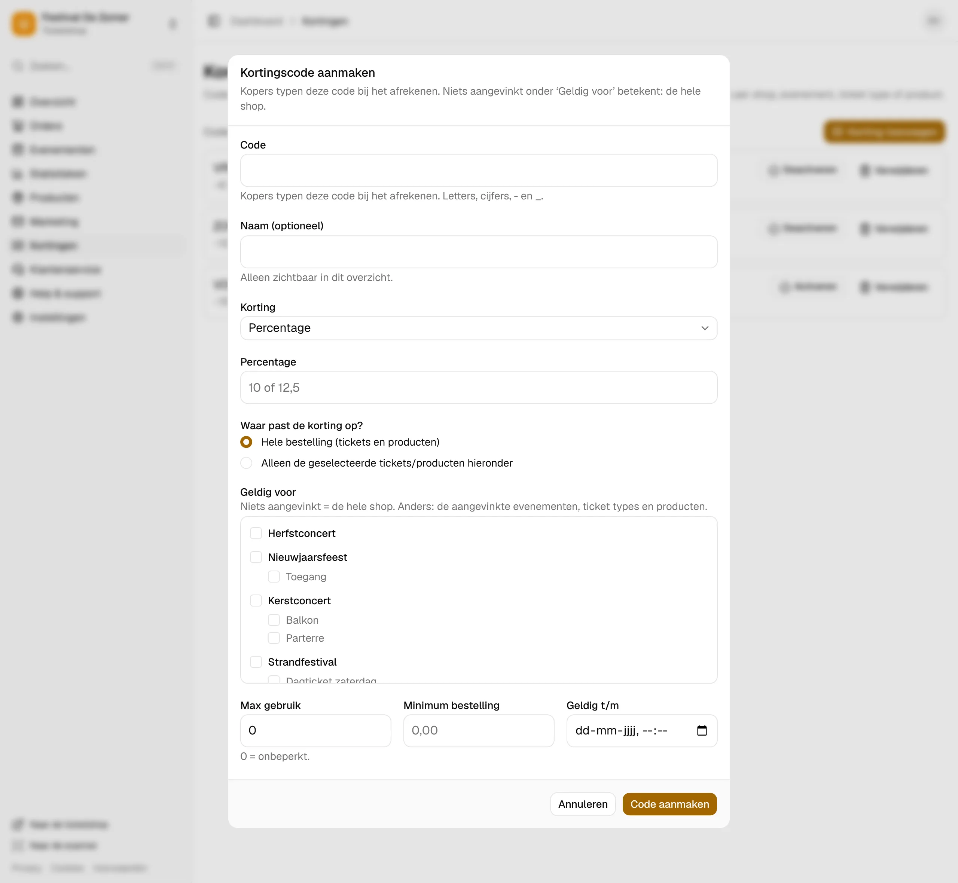The height and width of the screenshot is (883, 958).
Task: Cancel with the Annuleren button
Action: click(583, 805)
